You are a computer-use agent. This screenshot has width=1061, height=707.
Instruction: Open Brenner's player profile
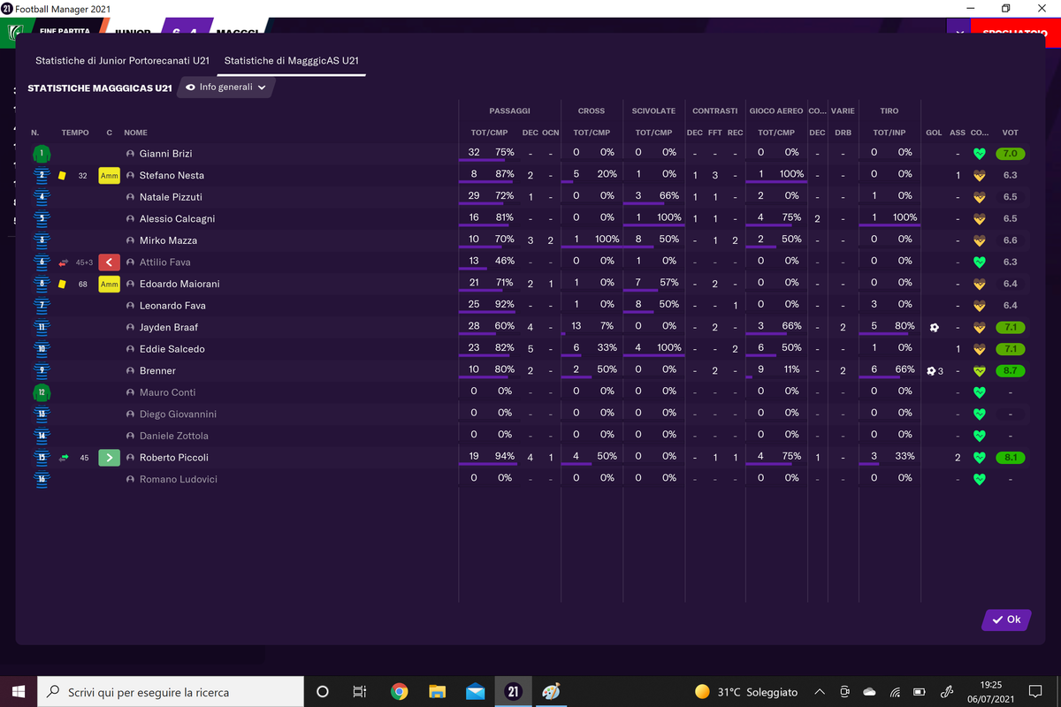[157, 371]
